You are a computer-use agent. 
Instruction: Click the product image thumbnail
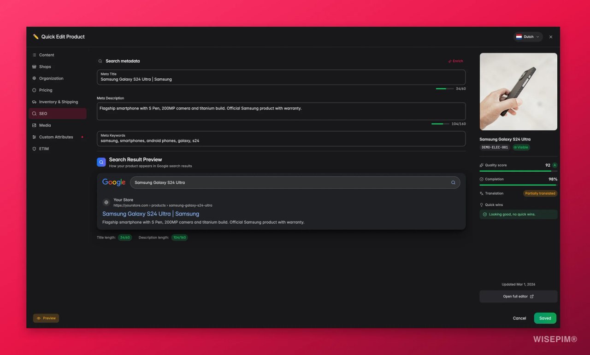click(x=519, y=92)
